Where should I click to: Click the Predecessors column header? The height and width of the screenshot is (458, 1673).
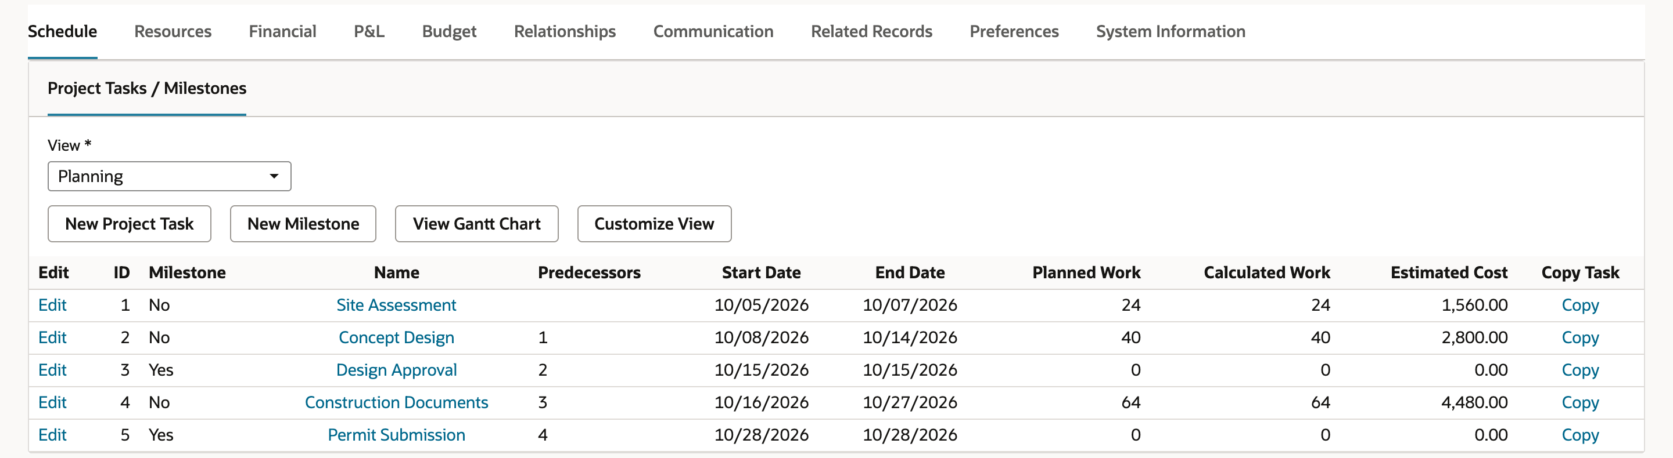(x=589, y=272)
